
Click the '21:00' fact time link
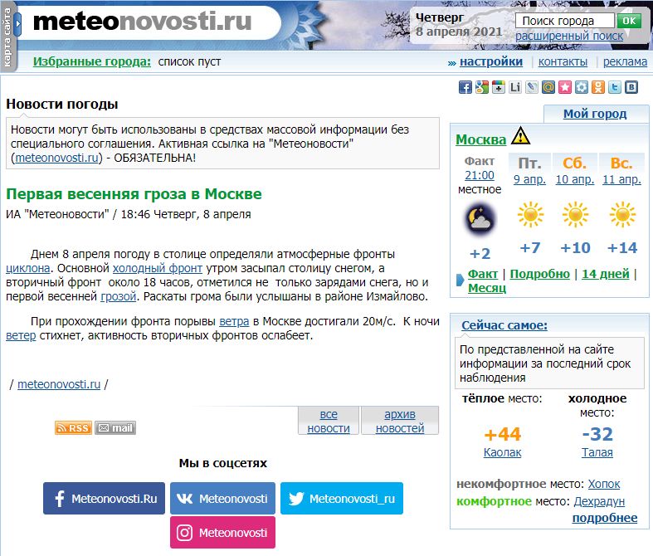pos(480,175)
